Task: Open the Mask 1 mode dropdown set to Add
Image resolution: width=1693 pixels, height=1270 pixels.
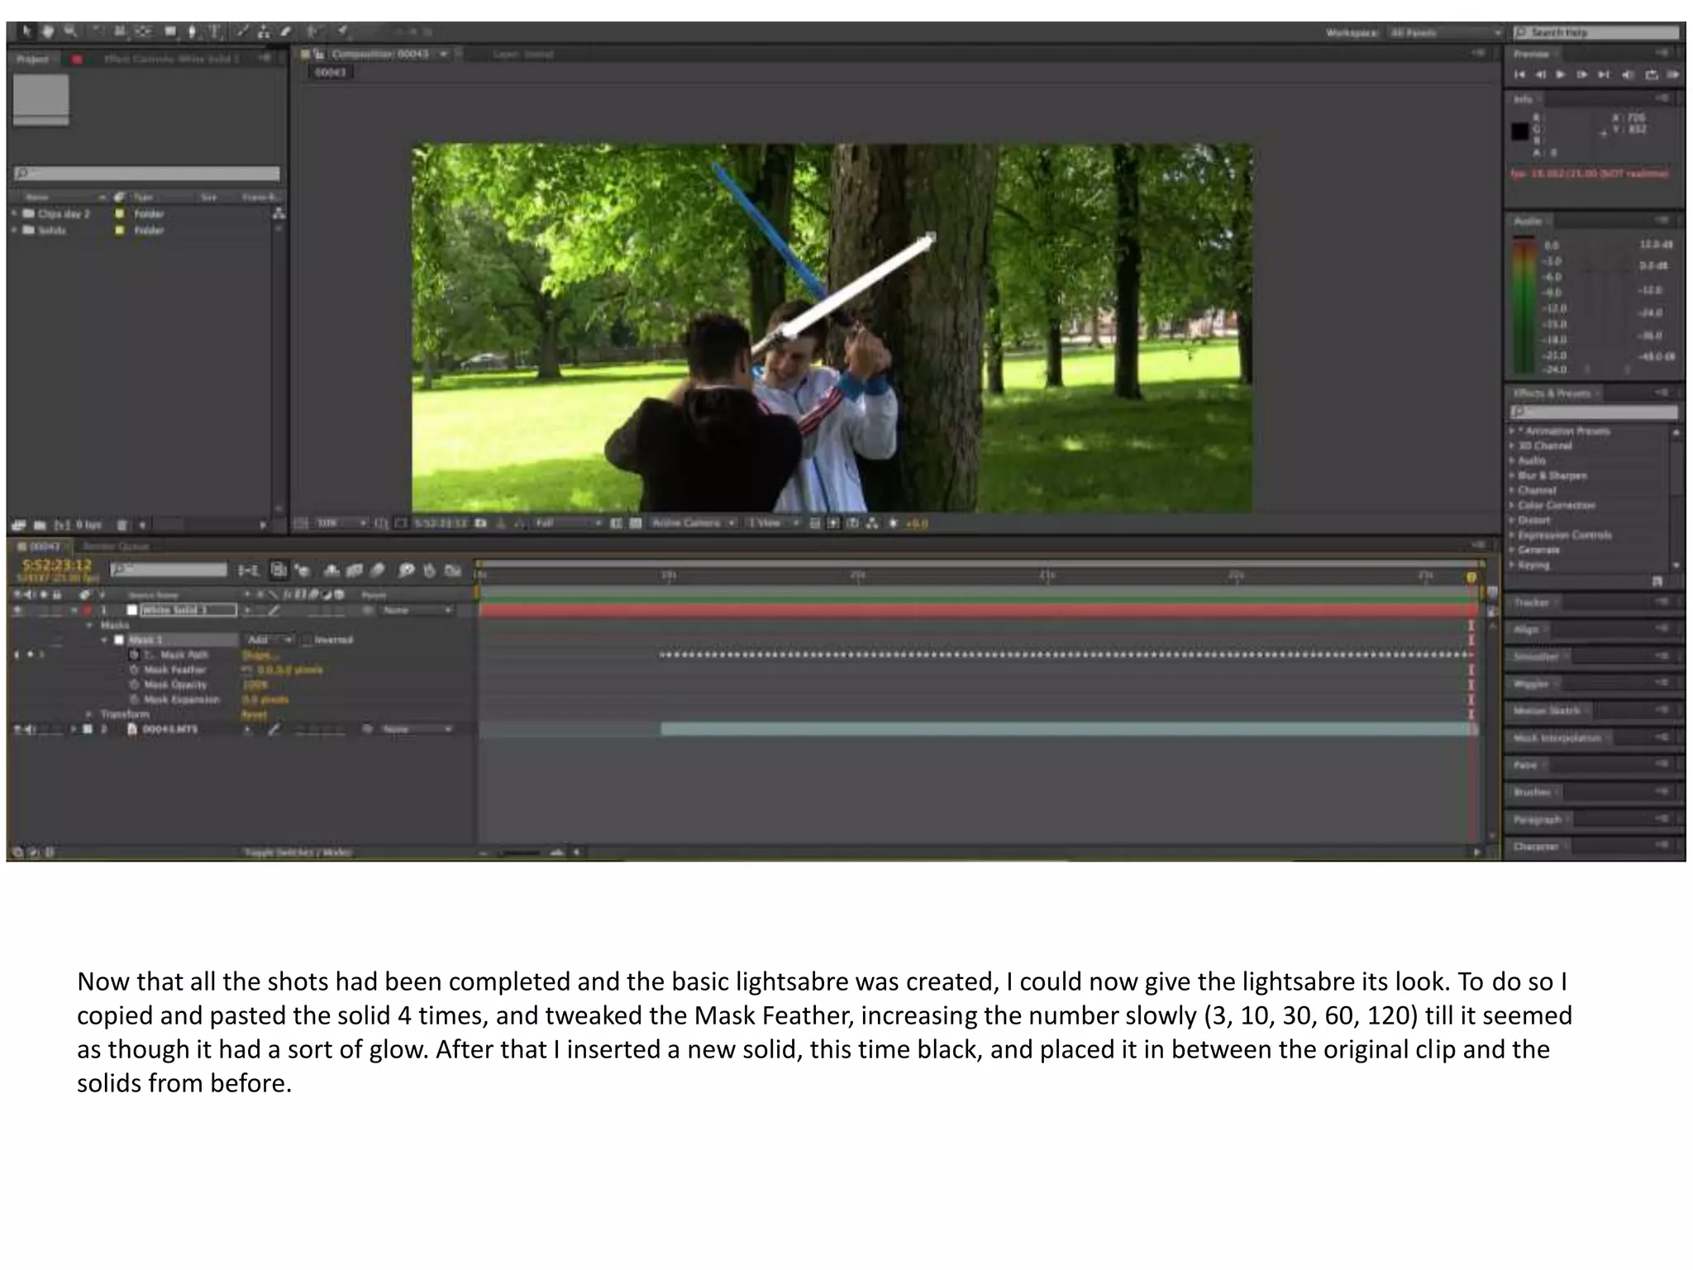Action: coord(269,640)
